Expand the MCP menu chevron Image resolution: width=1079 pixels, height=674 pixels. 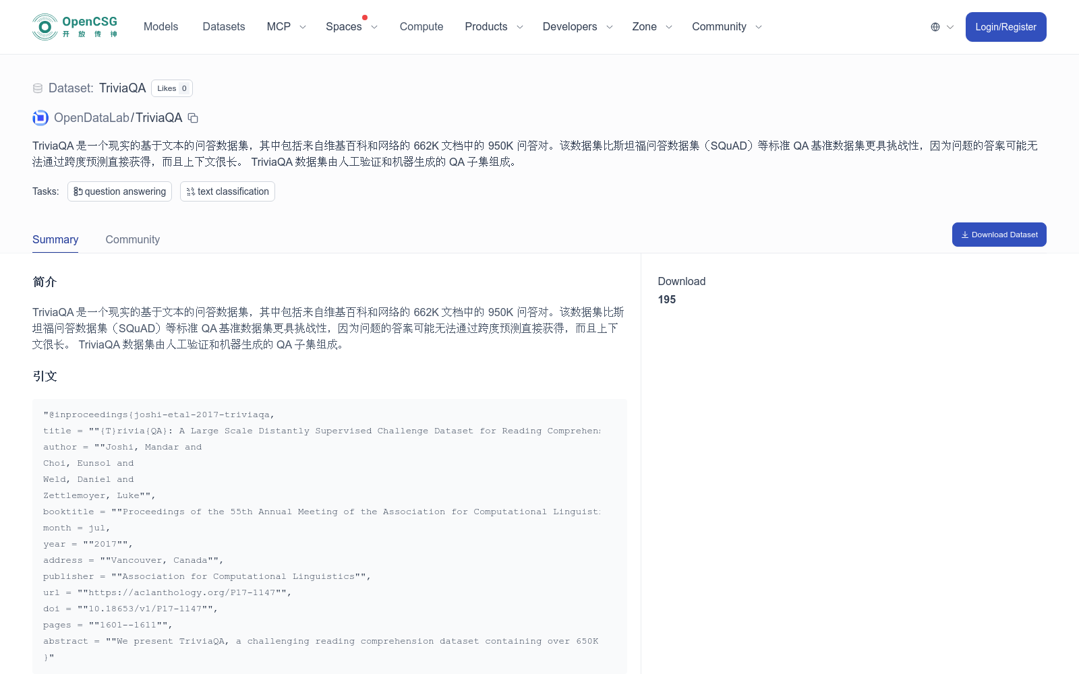303,27
